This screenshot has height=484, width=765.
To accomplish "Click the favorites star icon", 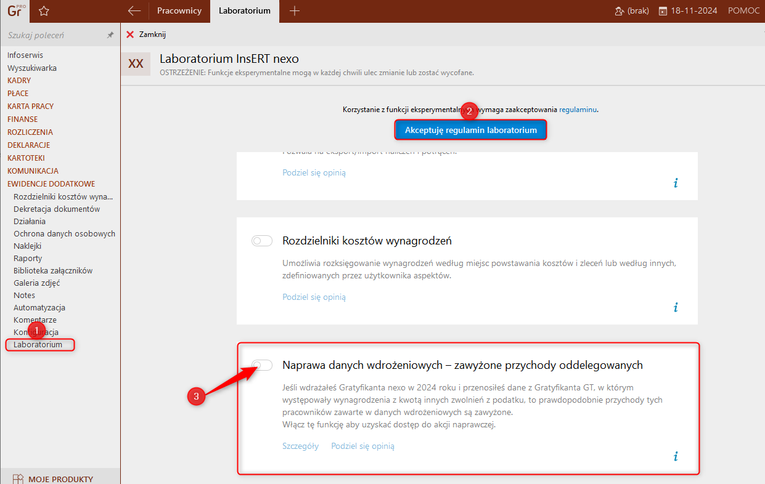I will coord(44,11).
